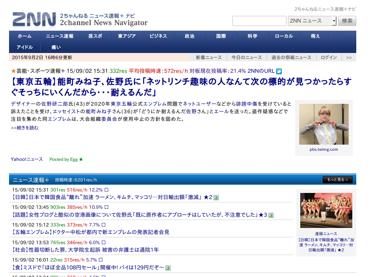The image size is (370, 277).
Task: Click the pbs.twimg.com caption link
Action: (324, 149)
